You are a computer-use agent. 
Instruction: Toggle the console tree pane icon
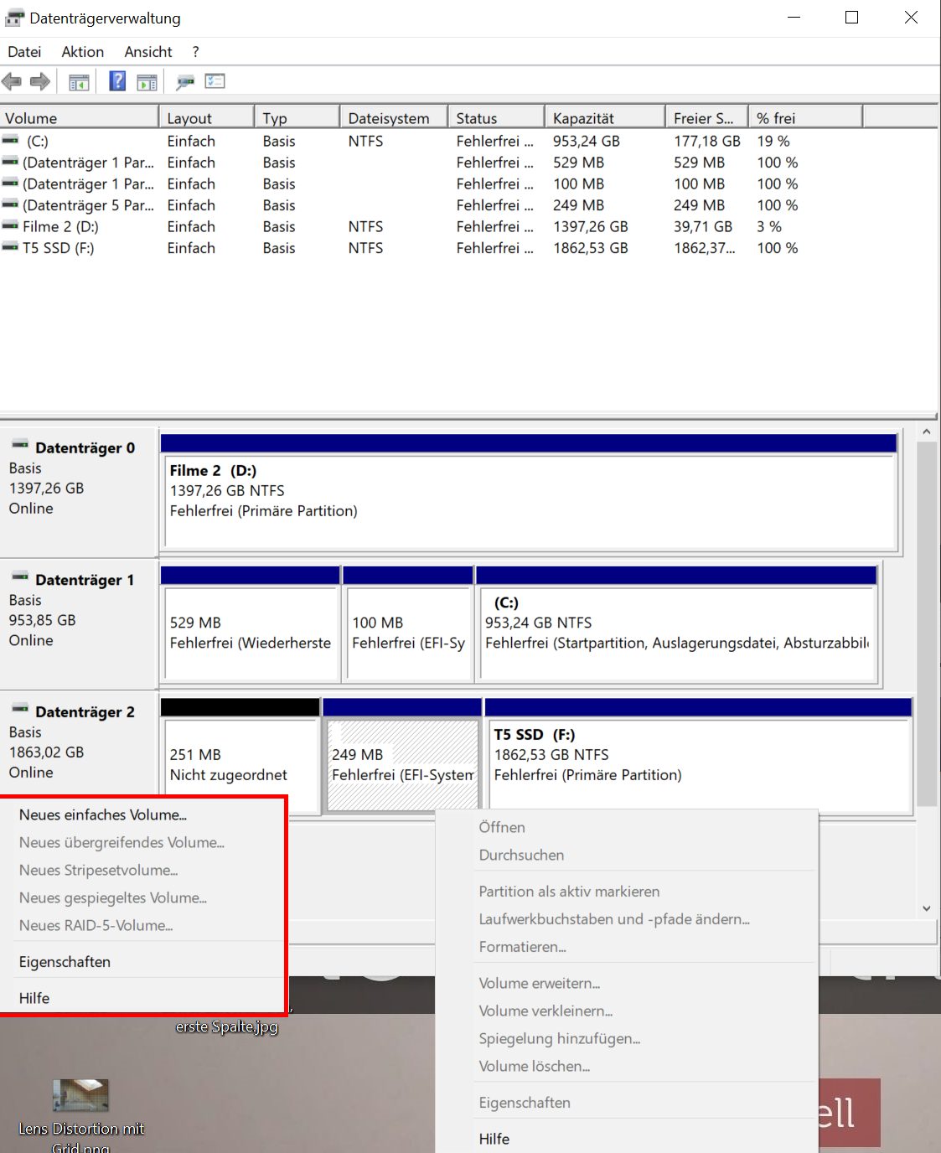[79, 82]
